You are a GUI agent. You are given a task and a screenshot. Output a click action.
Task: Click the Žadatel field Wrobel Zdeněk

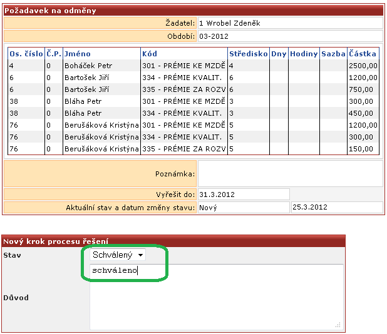(291, 23)
